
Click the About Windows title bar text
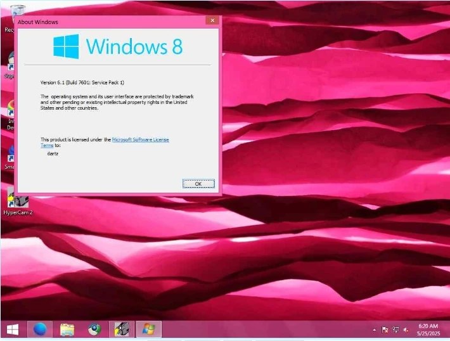(x=37, y=22)
